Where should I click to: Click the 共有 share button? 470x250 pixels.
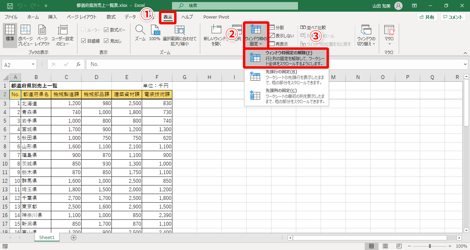tap(427, 17)
